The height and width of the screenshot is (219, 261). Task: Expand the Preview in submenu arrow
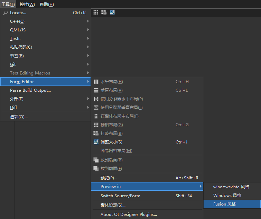pos(201,186)
